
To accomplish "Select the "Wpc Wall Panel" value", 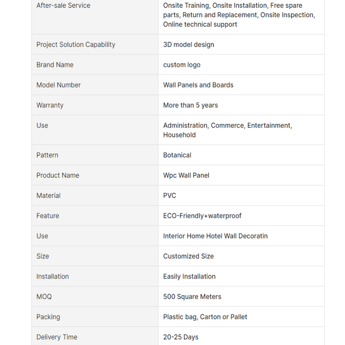I will coord(186,175).
